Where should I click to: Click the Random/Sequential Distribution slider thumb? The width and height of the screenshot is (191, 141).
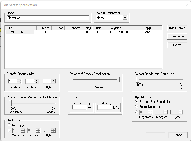click(x=10, y=103)
